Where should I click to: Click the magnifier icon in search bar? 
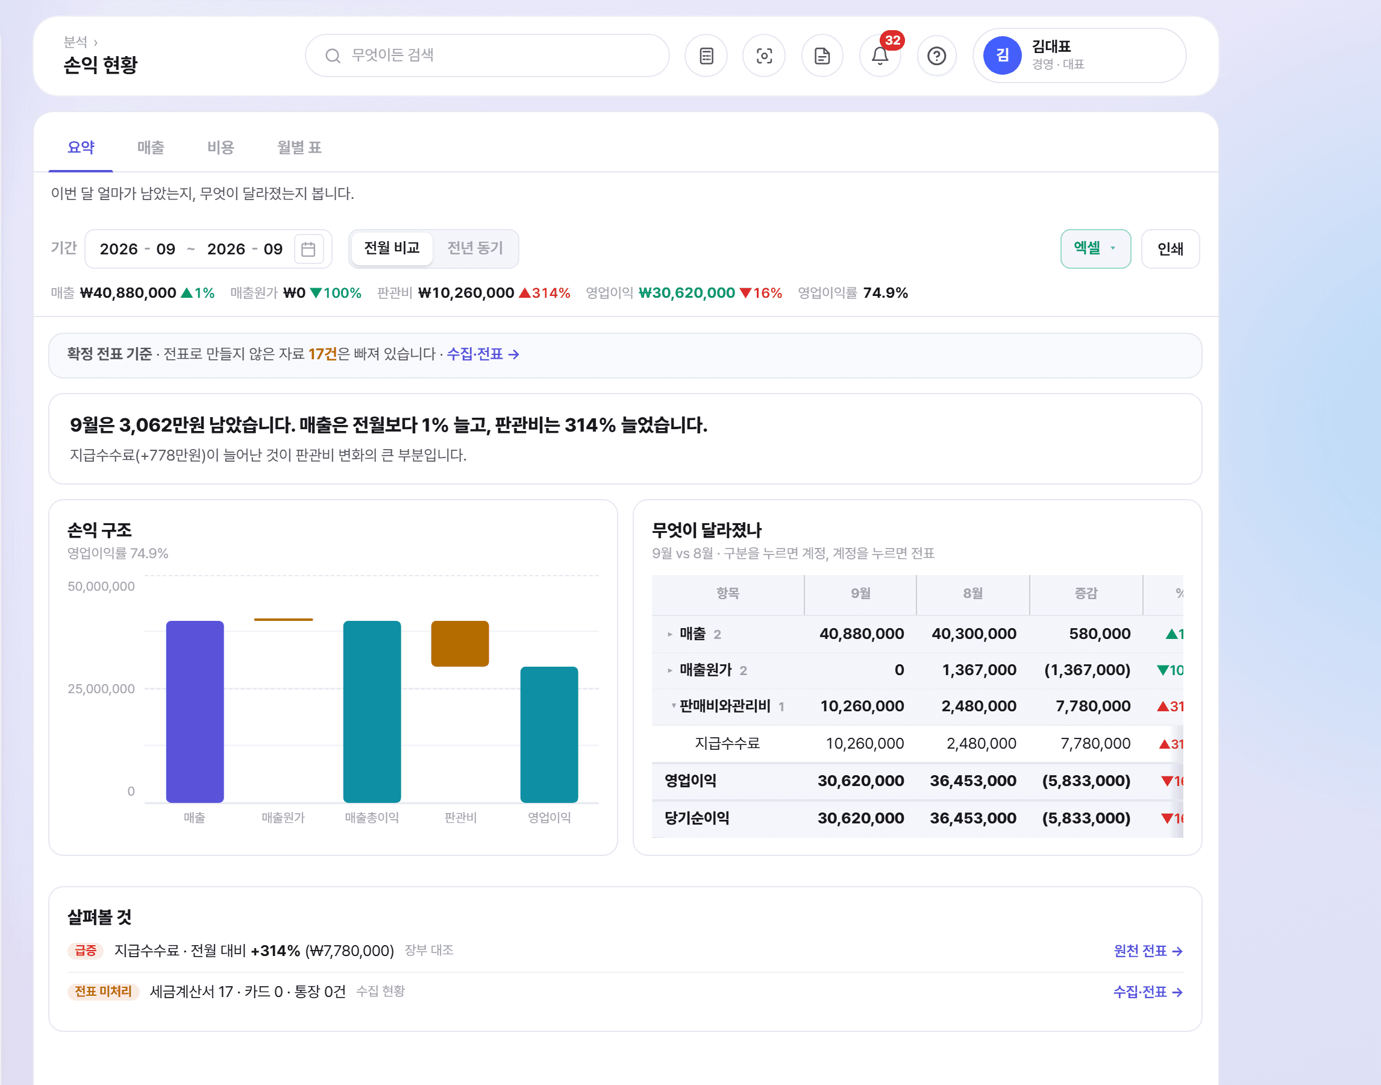pos(333,56)
